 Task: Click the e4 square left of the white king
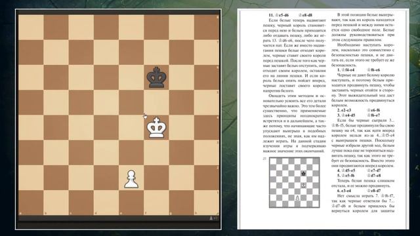coord(131,128)
